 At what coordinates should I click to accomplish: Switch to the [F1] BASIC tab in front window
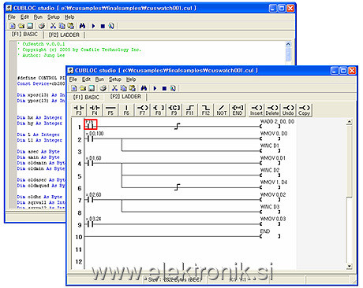click(x=86, y=97)
